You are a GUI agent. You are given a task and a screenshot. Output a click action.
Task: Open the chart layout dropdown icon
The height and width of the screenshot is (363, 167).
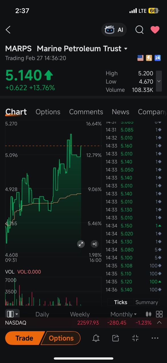coord(12,314)
